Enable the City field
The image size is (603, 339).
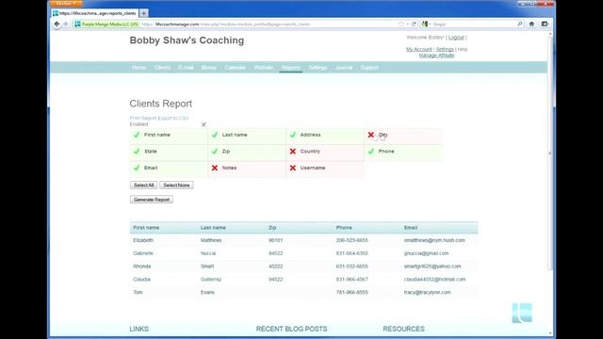[403, 135]
